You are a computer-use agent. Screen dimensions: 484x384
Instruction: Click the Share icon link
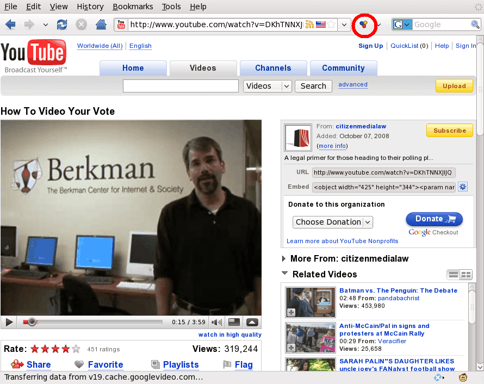pyautogui.click(x=17, y=364)
